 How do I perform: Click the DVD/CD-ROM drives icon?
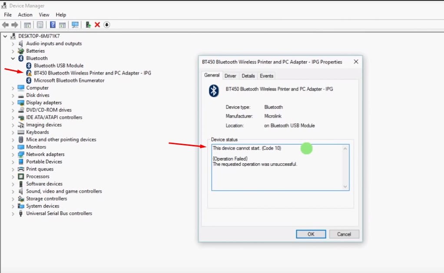(x=21, y=110)
